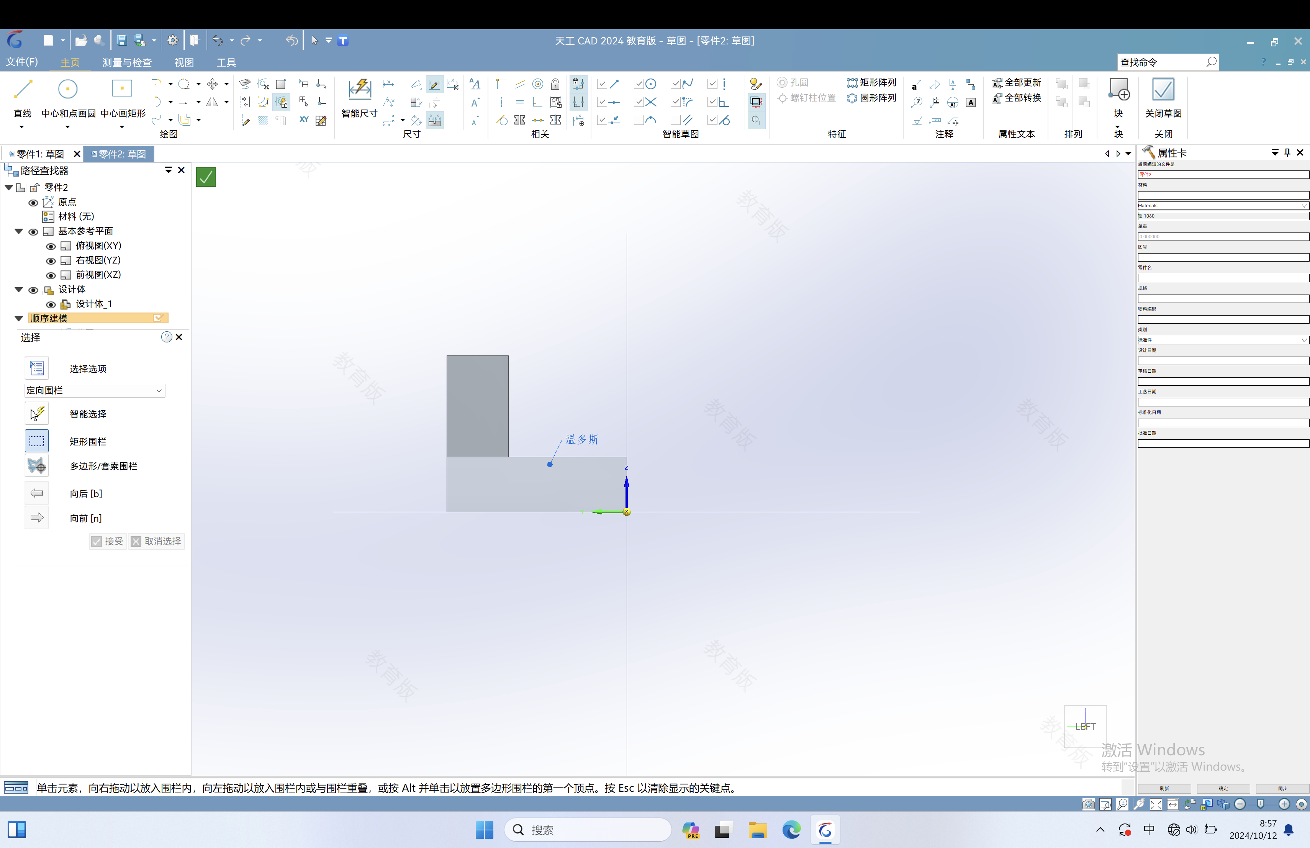Click the Save icon in quick toolbar

[x=122, y=41]
